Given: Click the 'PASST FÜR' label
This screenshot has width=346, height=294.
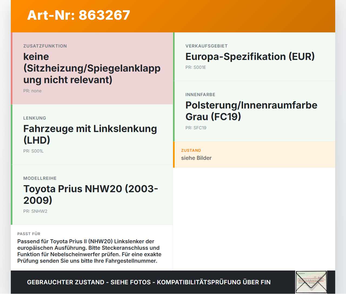Looking at the screenshot, I should pyautogui.click(x=29, y=234).
